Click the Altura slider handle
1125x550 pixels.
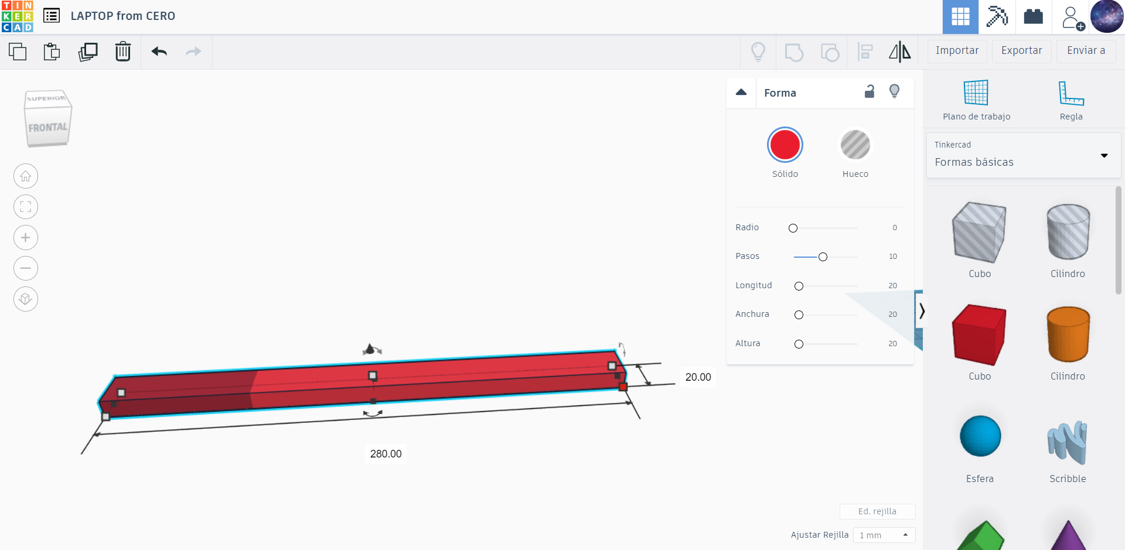[x=799, y=344]
